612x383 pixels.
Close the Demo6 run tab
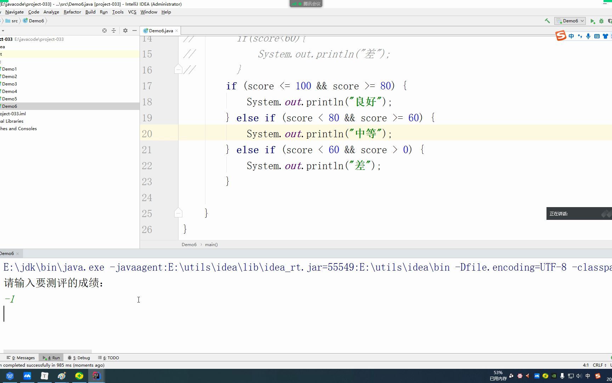coord(17,254)
